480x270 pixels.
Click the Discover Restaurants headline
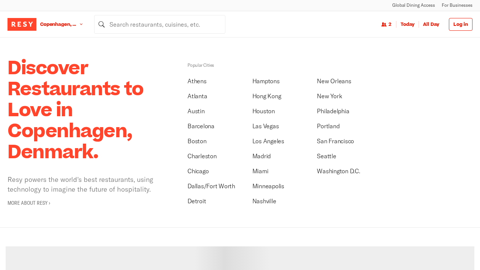[76, 109]
